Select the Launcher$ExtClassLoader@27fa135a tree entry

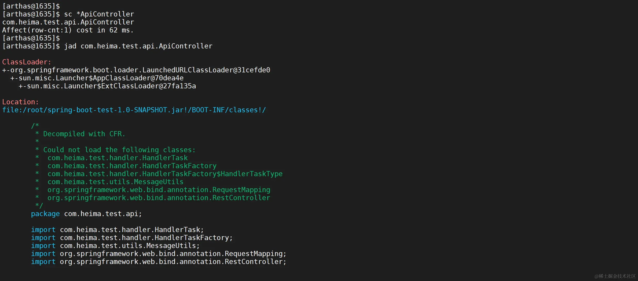click(x=107, y=86)
